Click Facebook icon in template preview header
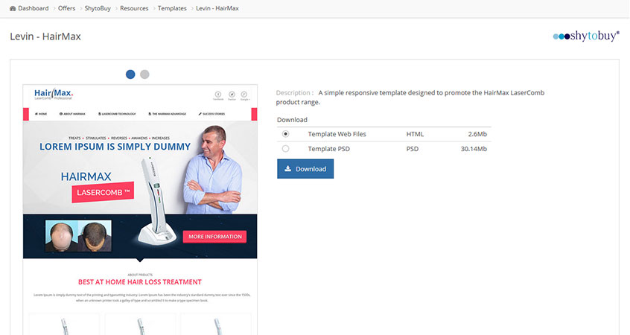This screenshot has height=335, width=630. pos(218,95)
